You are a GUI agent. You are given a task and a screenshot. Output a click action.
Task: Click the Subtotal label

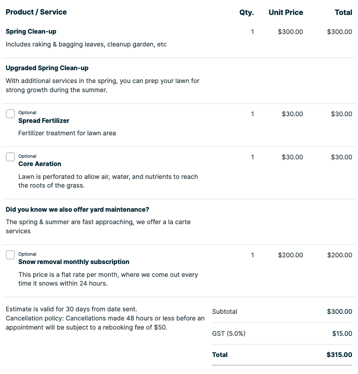(224, 312)
